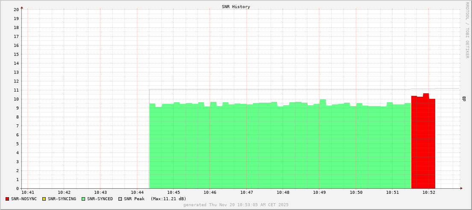Click the 10 value on the Y axis
This screenshot has height=210, width=472.
[16, 99]
